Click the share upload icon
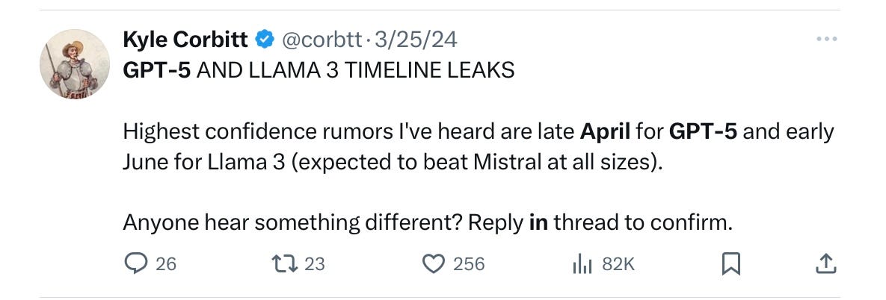The height and width of the screenshot is (300, 886). pyautogui.click(x=824, y=263)
